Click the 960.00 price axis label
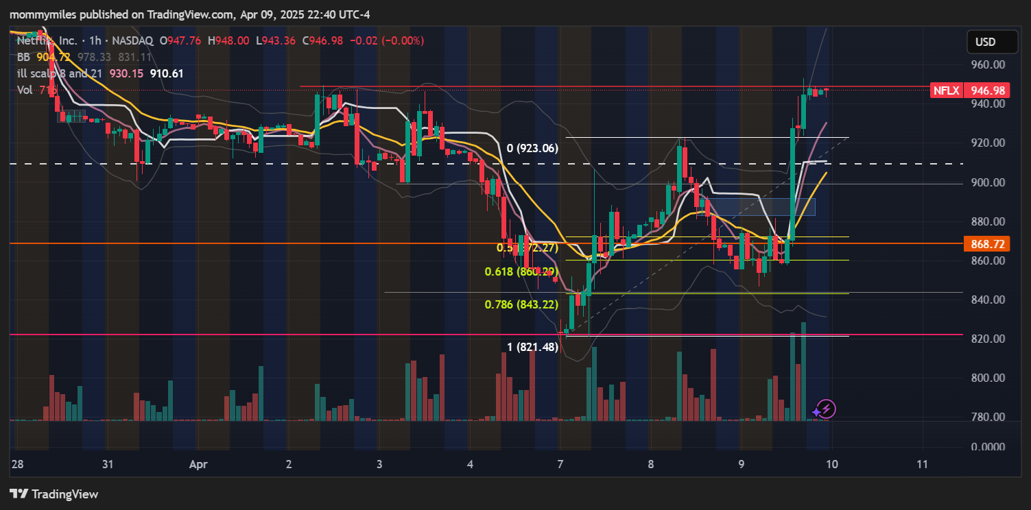This screenshot has width=1031, height=510. click(988, 64)
